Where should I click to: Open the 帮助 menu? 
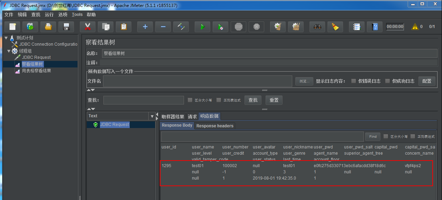pos(91,15)
